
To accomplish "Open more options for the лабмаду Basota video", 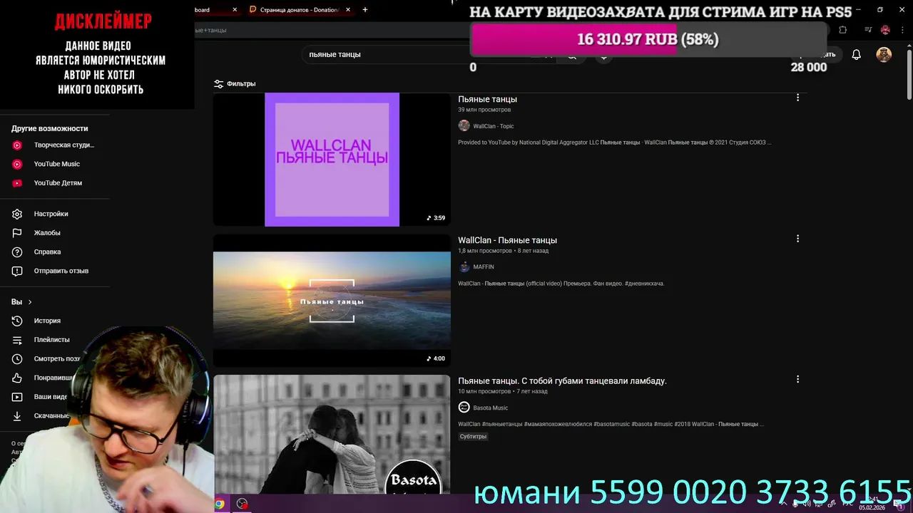I will pyautogui.click(x=797, y=380).
